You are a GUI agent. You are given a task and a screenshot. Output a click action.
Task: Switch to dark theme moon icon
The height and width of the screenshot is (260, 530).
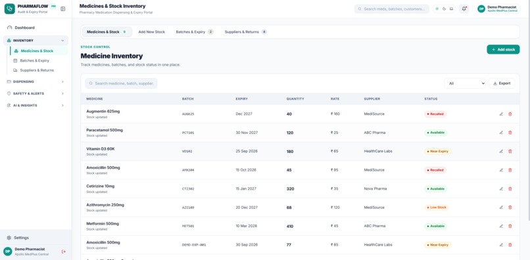click(444, 9)
